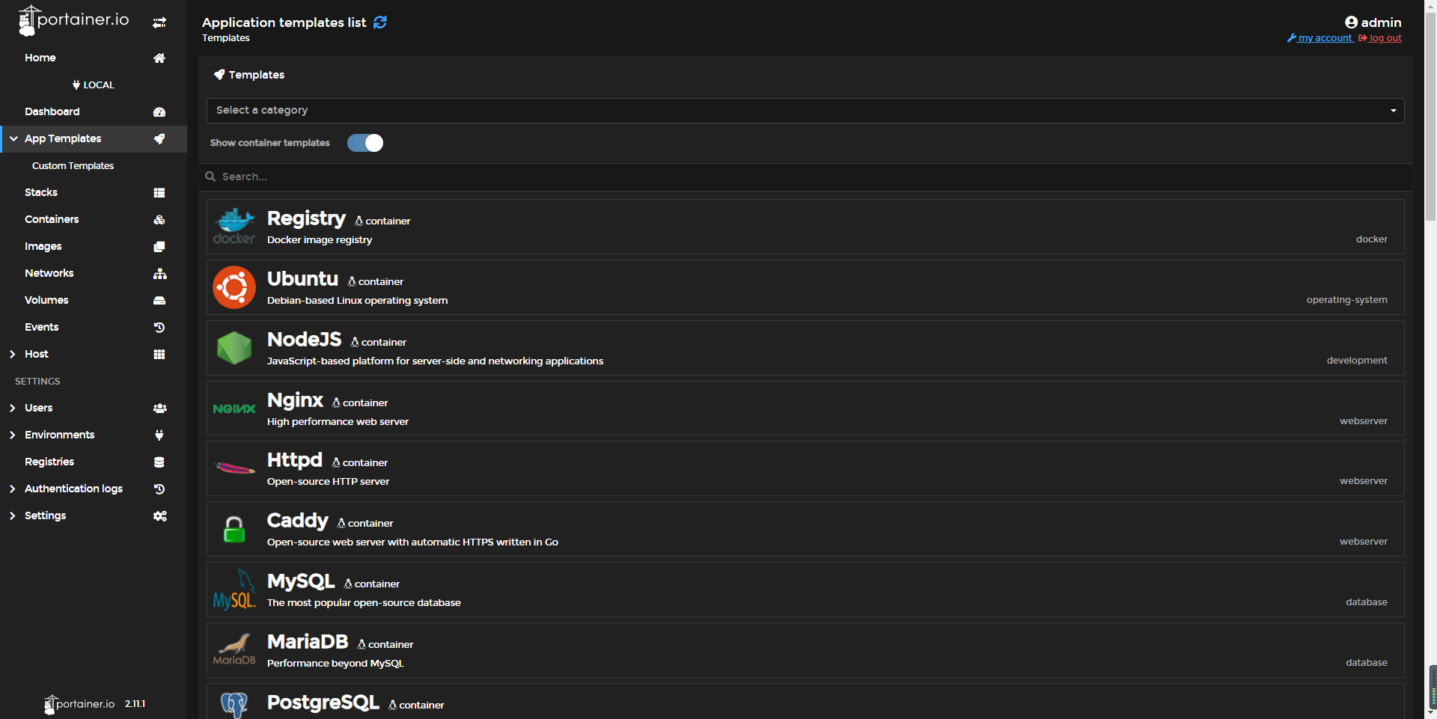Open the Select a category dropdown

pyautogui.click(x=805, y=111)
